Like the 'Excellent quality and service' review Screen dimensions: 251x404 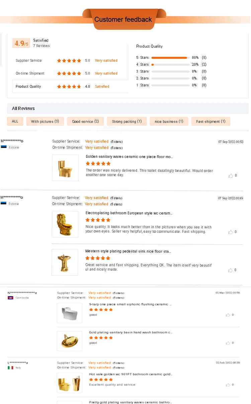[228, 385]
